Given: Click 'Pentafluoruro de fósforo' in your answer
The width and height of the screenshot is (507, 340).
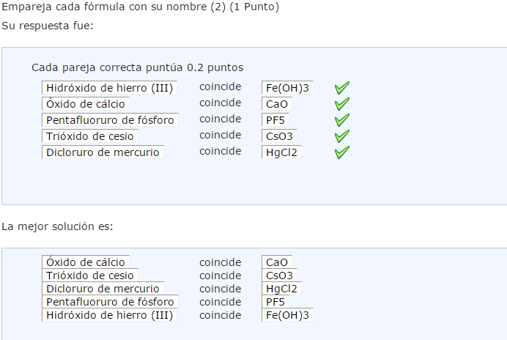Looking at the screenshot, I should 110,120.
